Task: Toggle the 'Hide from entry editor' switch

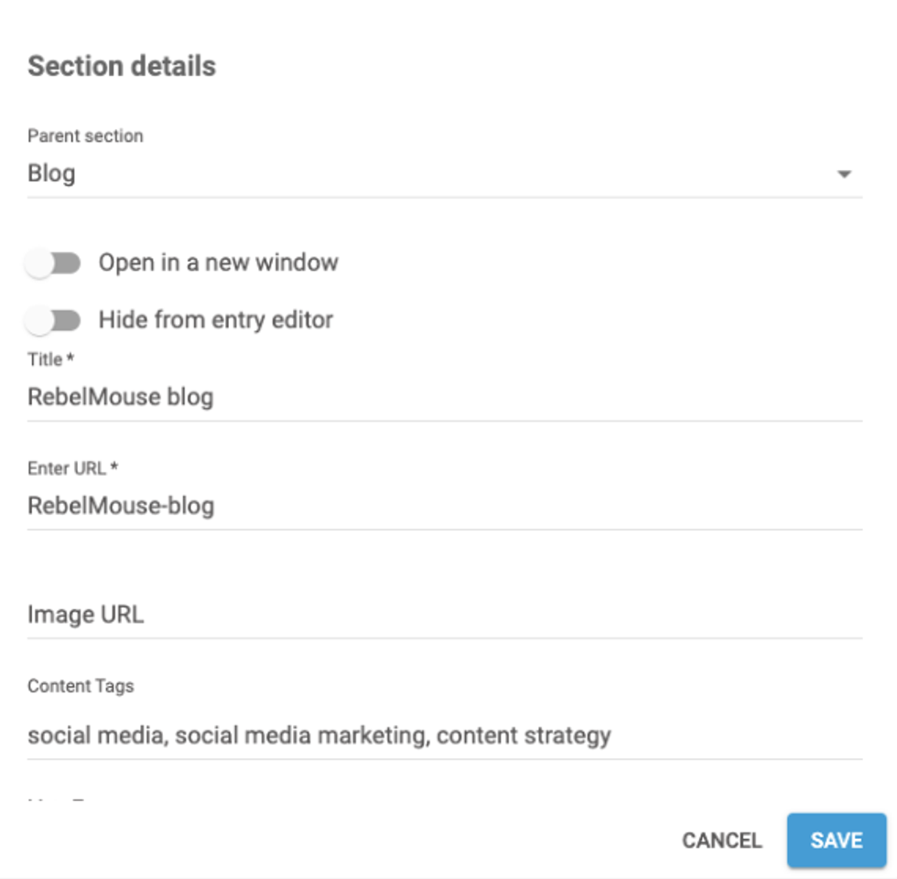Action: click(53, 320)
